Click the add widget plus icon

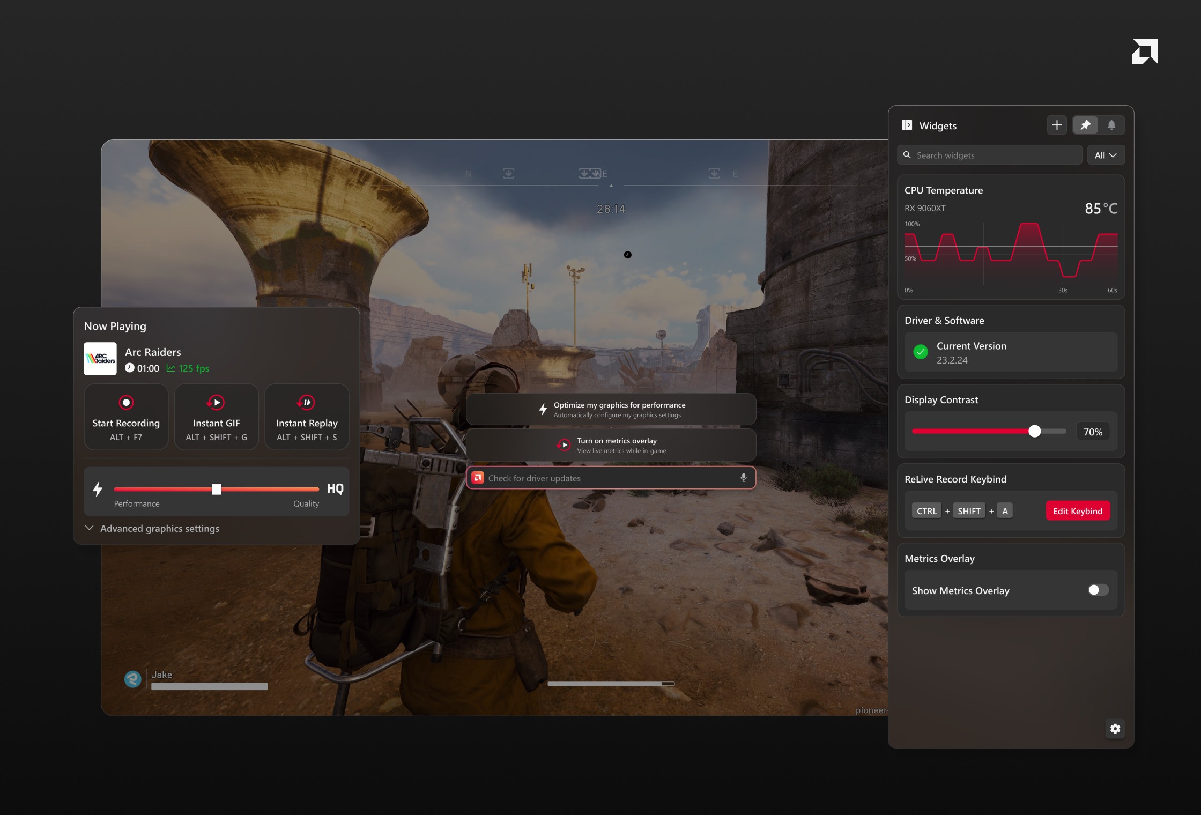pos(1057,125)
